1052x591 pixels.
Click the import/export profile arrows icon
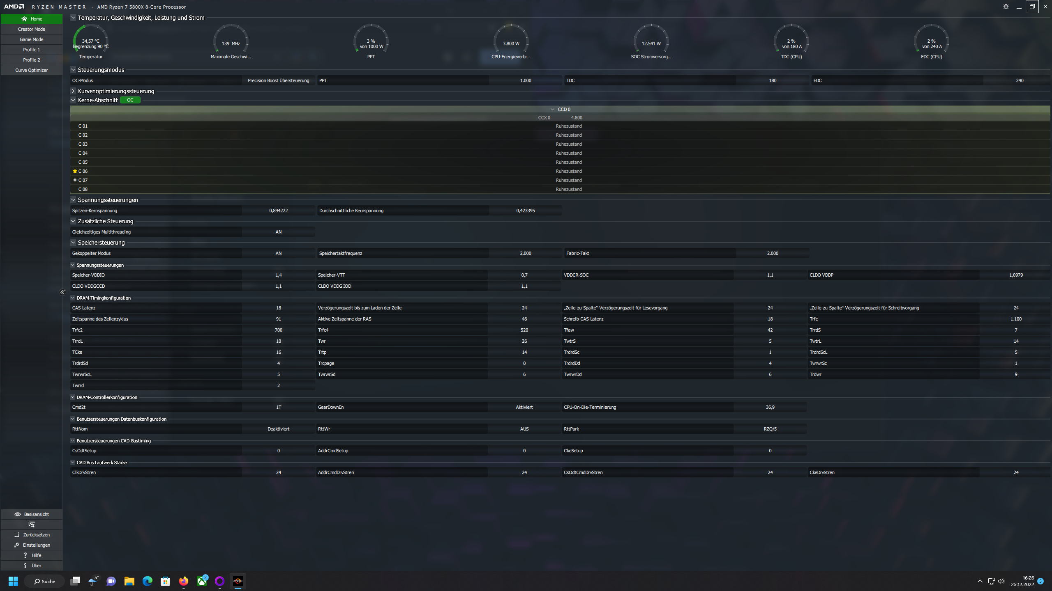tap(32, 525)
